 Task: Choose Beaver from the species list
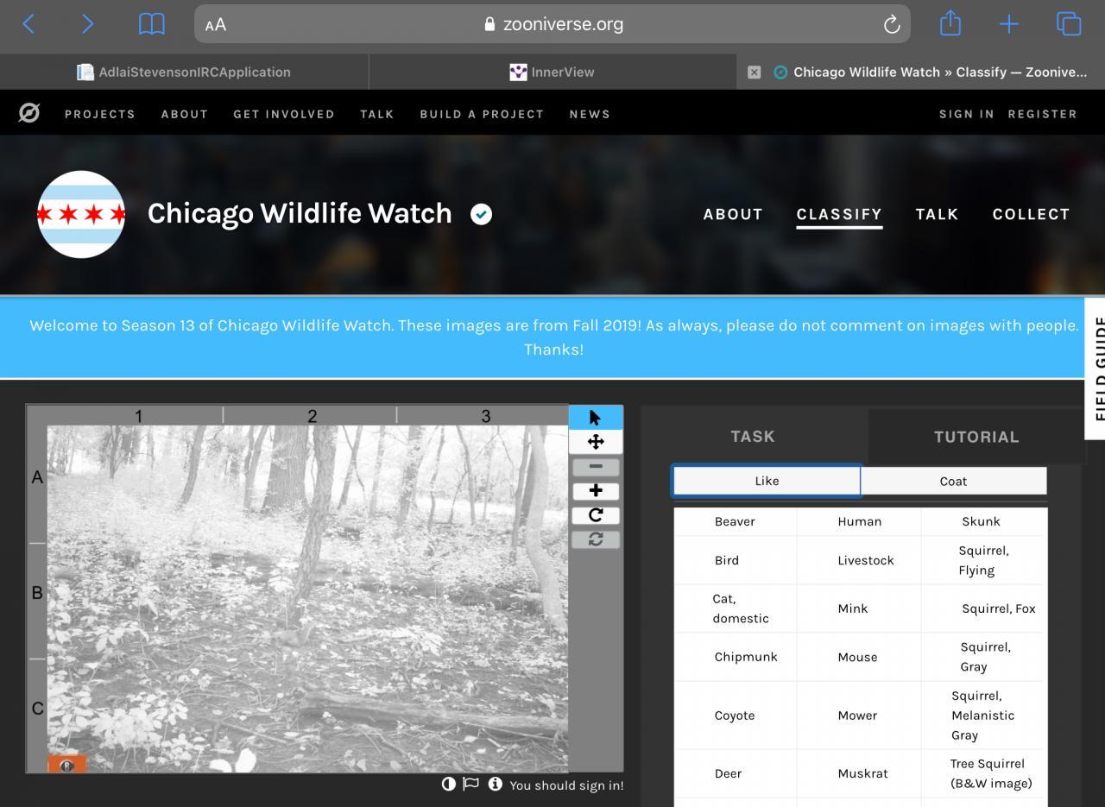pos(735,521)
